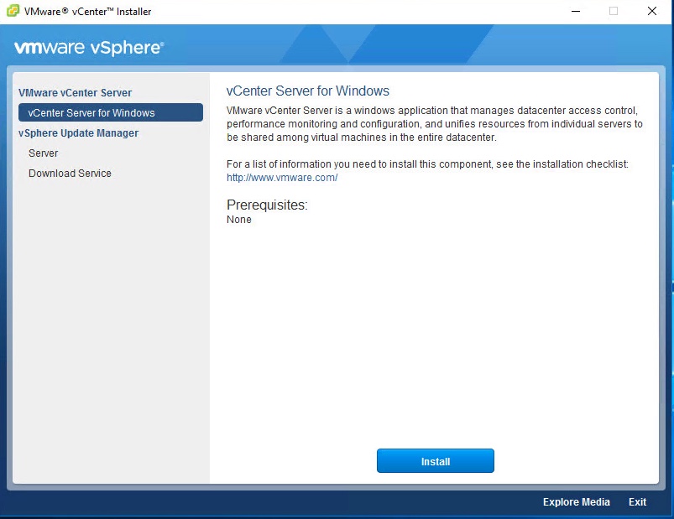Viewport: 674px width, 519px height.
Task: Click the VMware vCenter Server section header
Action: 76,93
